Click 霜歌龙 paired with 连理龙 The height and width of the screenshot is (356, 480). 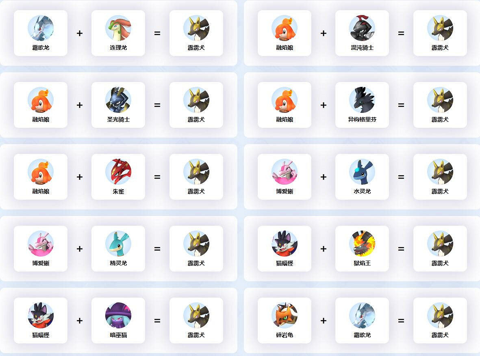click(x=41, y=33)
